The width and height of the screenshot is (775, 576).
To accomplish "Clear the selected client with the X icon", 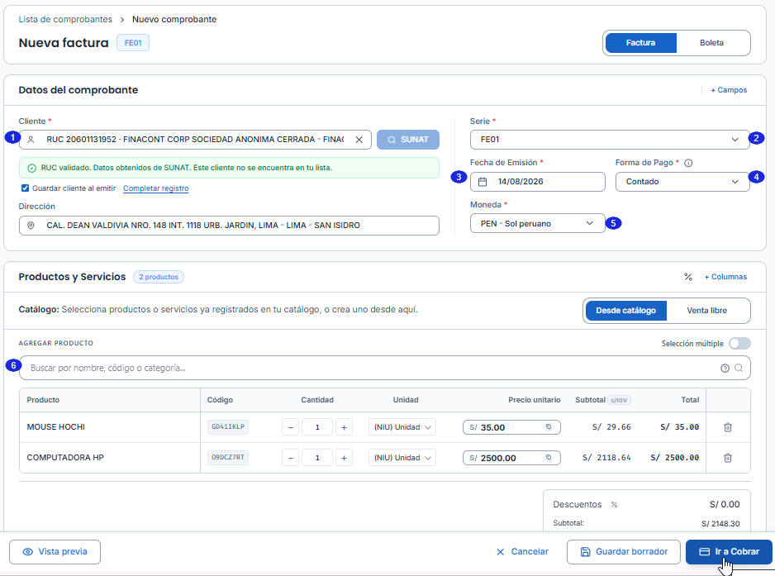I will point(359,140).
